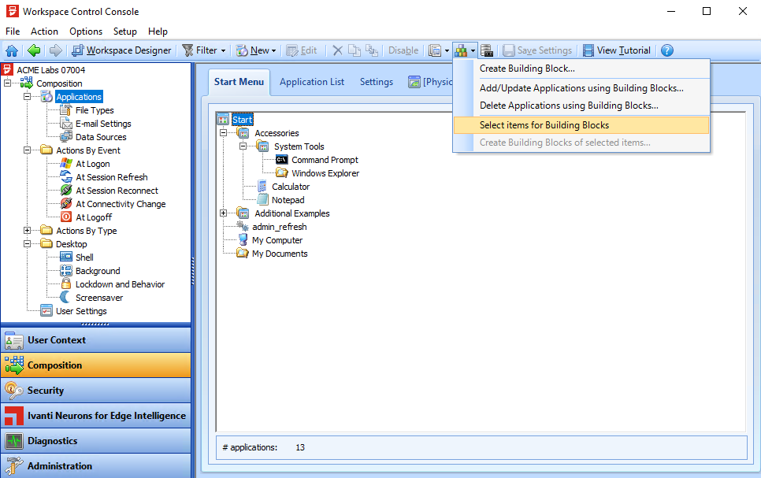
Task: Collapse the System Tools folder
Action: [x=243, y=146]
